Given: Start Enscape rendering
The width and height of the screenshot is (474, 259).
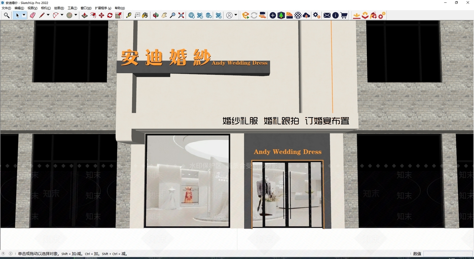Looking at the screenshot, I should tap(246, 15).
